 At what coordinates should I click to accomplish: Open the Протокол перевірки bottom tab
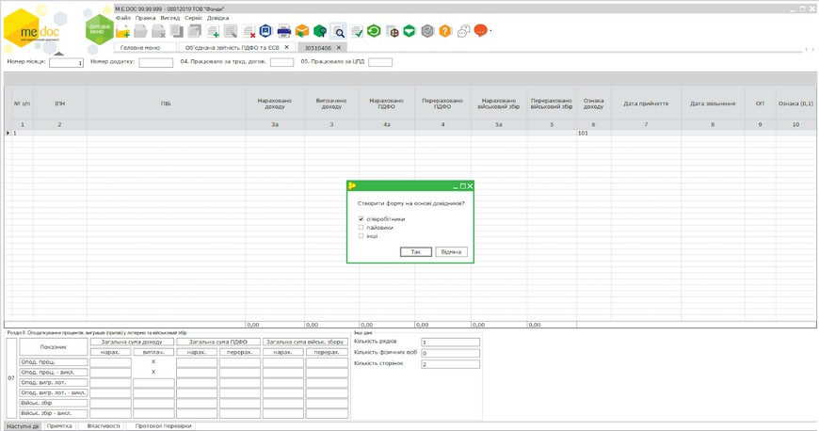(x=164, y=426)
